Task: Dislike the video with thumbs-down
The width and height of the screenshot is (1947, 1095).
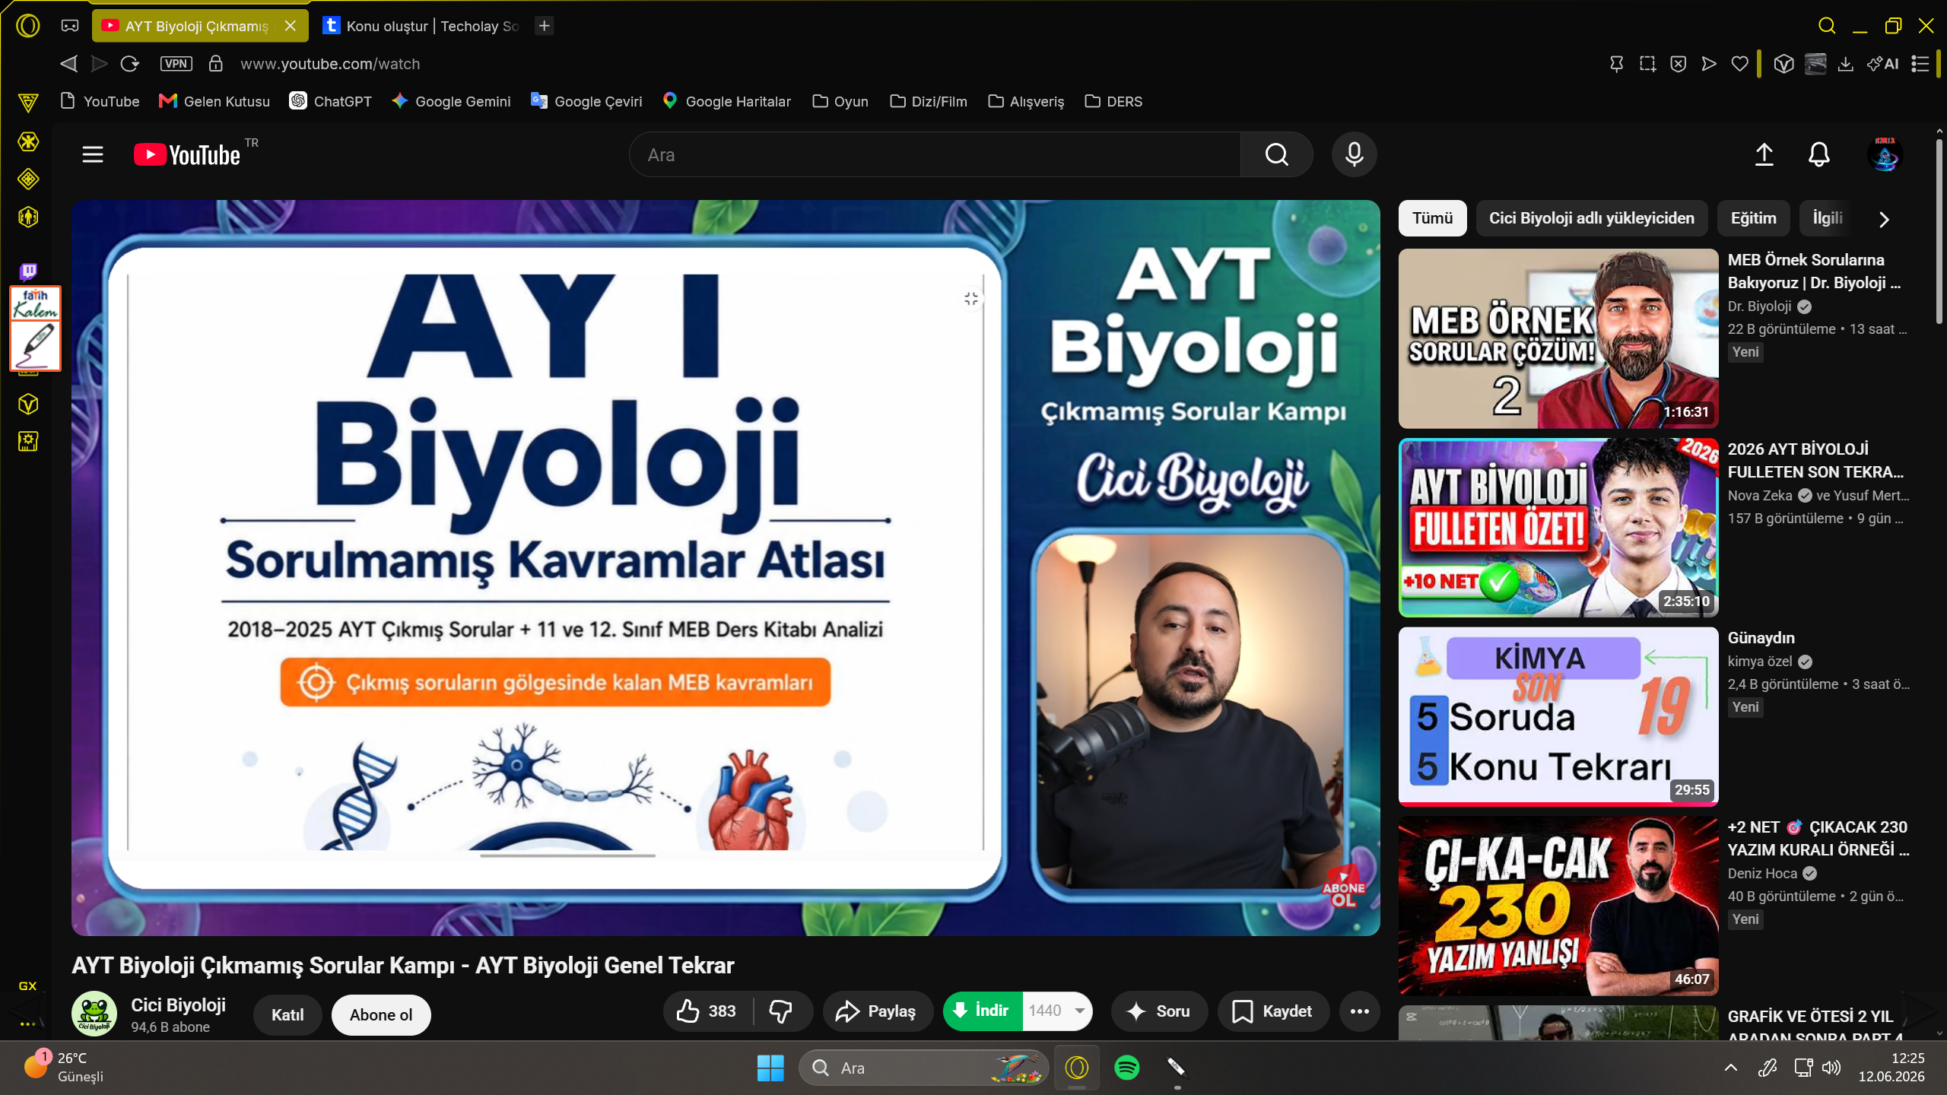Action: 781,1011
